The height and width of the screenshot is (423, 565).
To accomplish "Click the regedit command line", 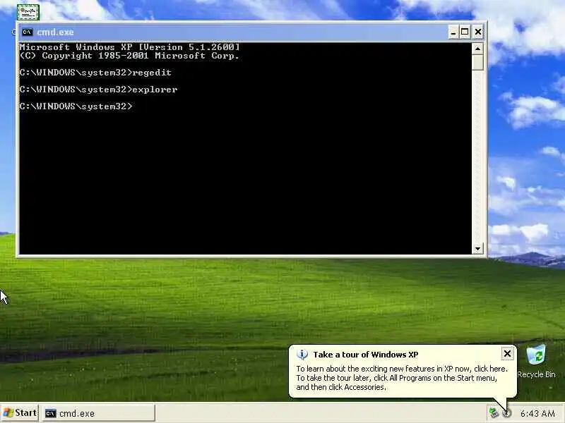I will pyautogui.click(x=95, y=73).
